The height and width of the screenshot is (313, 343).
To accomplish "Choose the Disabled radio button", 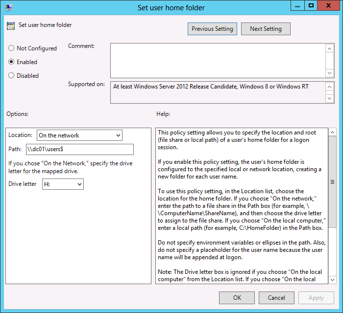I will click(x=11, y=76).
